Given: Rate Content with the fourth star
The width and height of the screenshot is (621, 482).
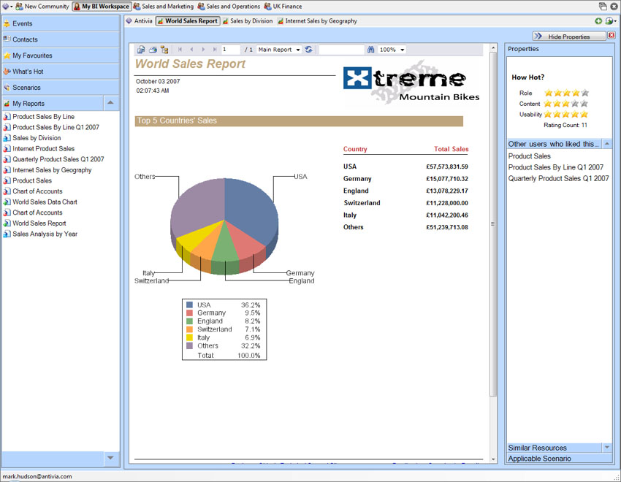Looking at the screenshot, I should click(575, 104).
